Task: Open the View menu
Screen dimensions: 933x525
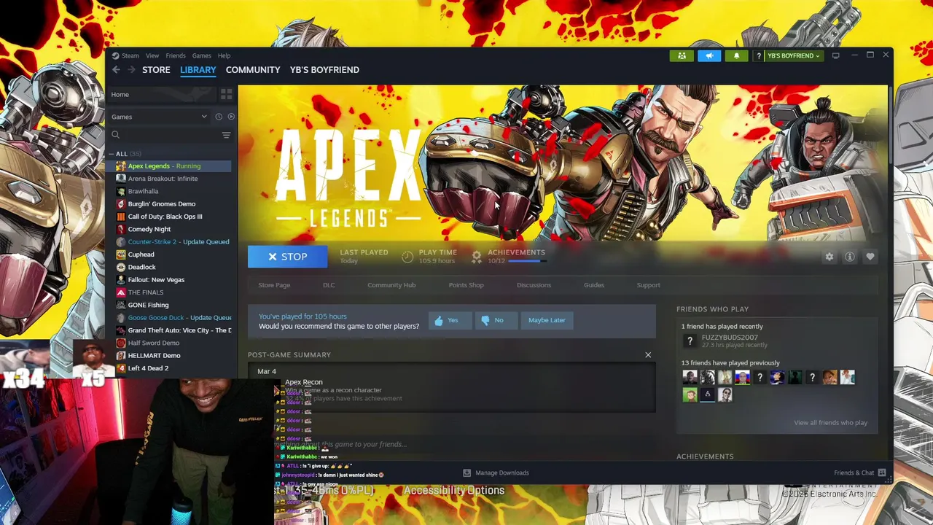Action: click(152, 55)
